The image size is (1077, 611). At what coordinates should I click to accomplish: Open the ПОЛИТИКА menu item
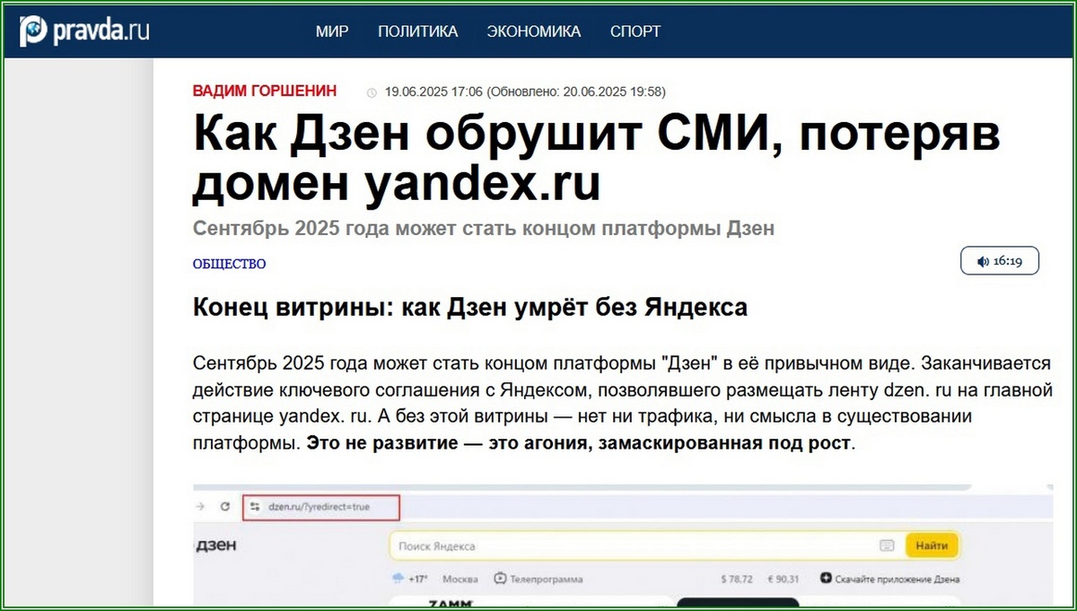click(x=418, y=31)
